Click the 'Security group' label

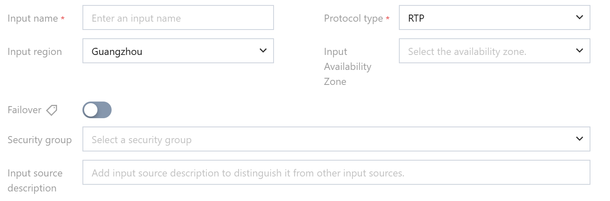40,140
